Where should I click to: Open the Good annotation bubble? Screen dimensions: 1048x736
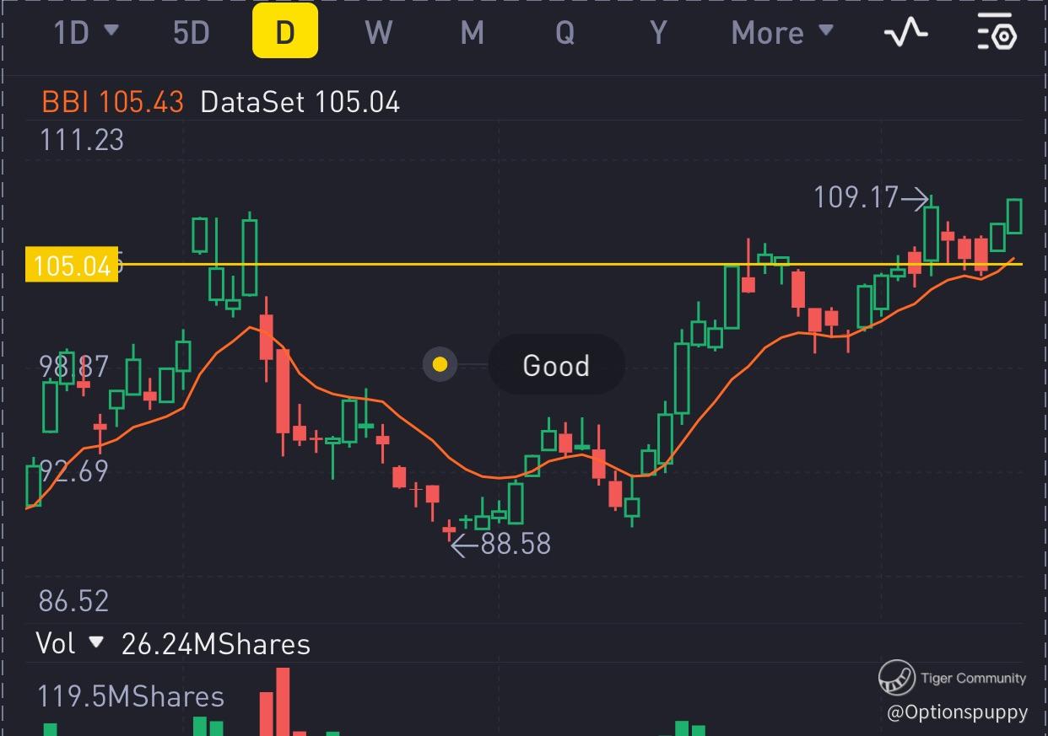[x=556, y=364]
